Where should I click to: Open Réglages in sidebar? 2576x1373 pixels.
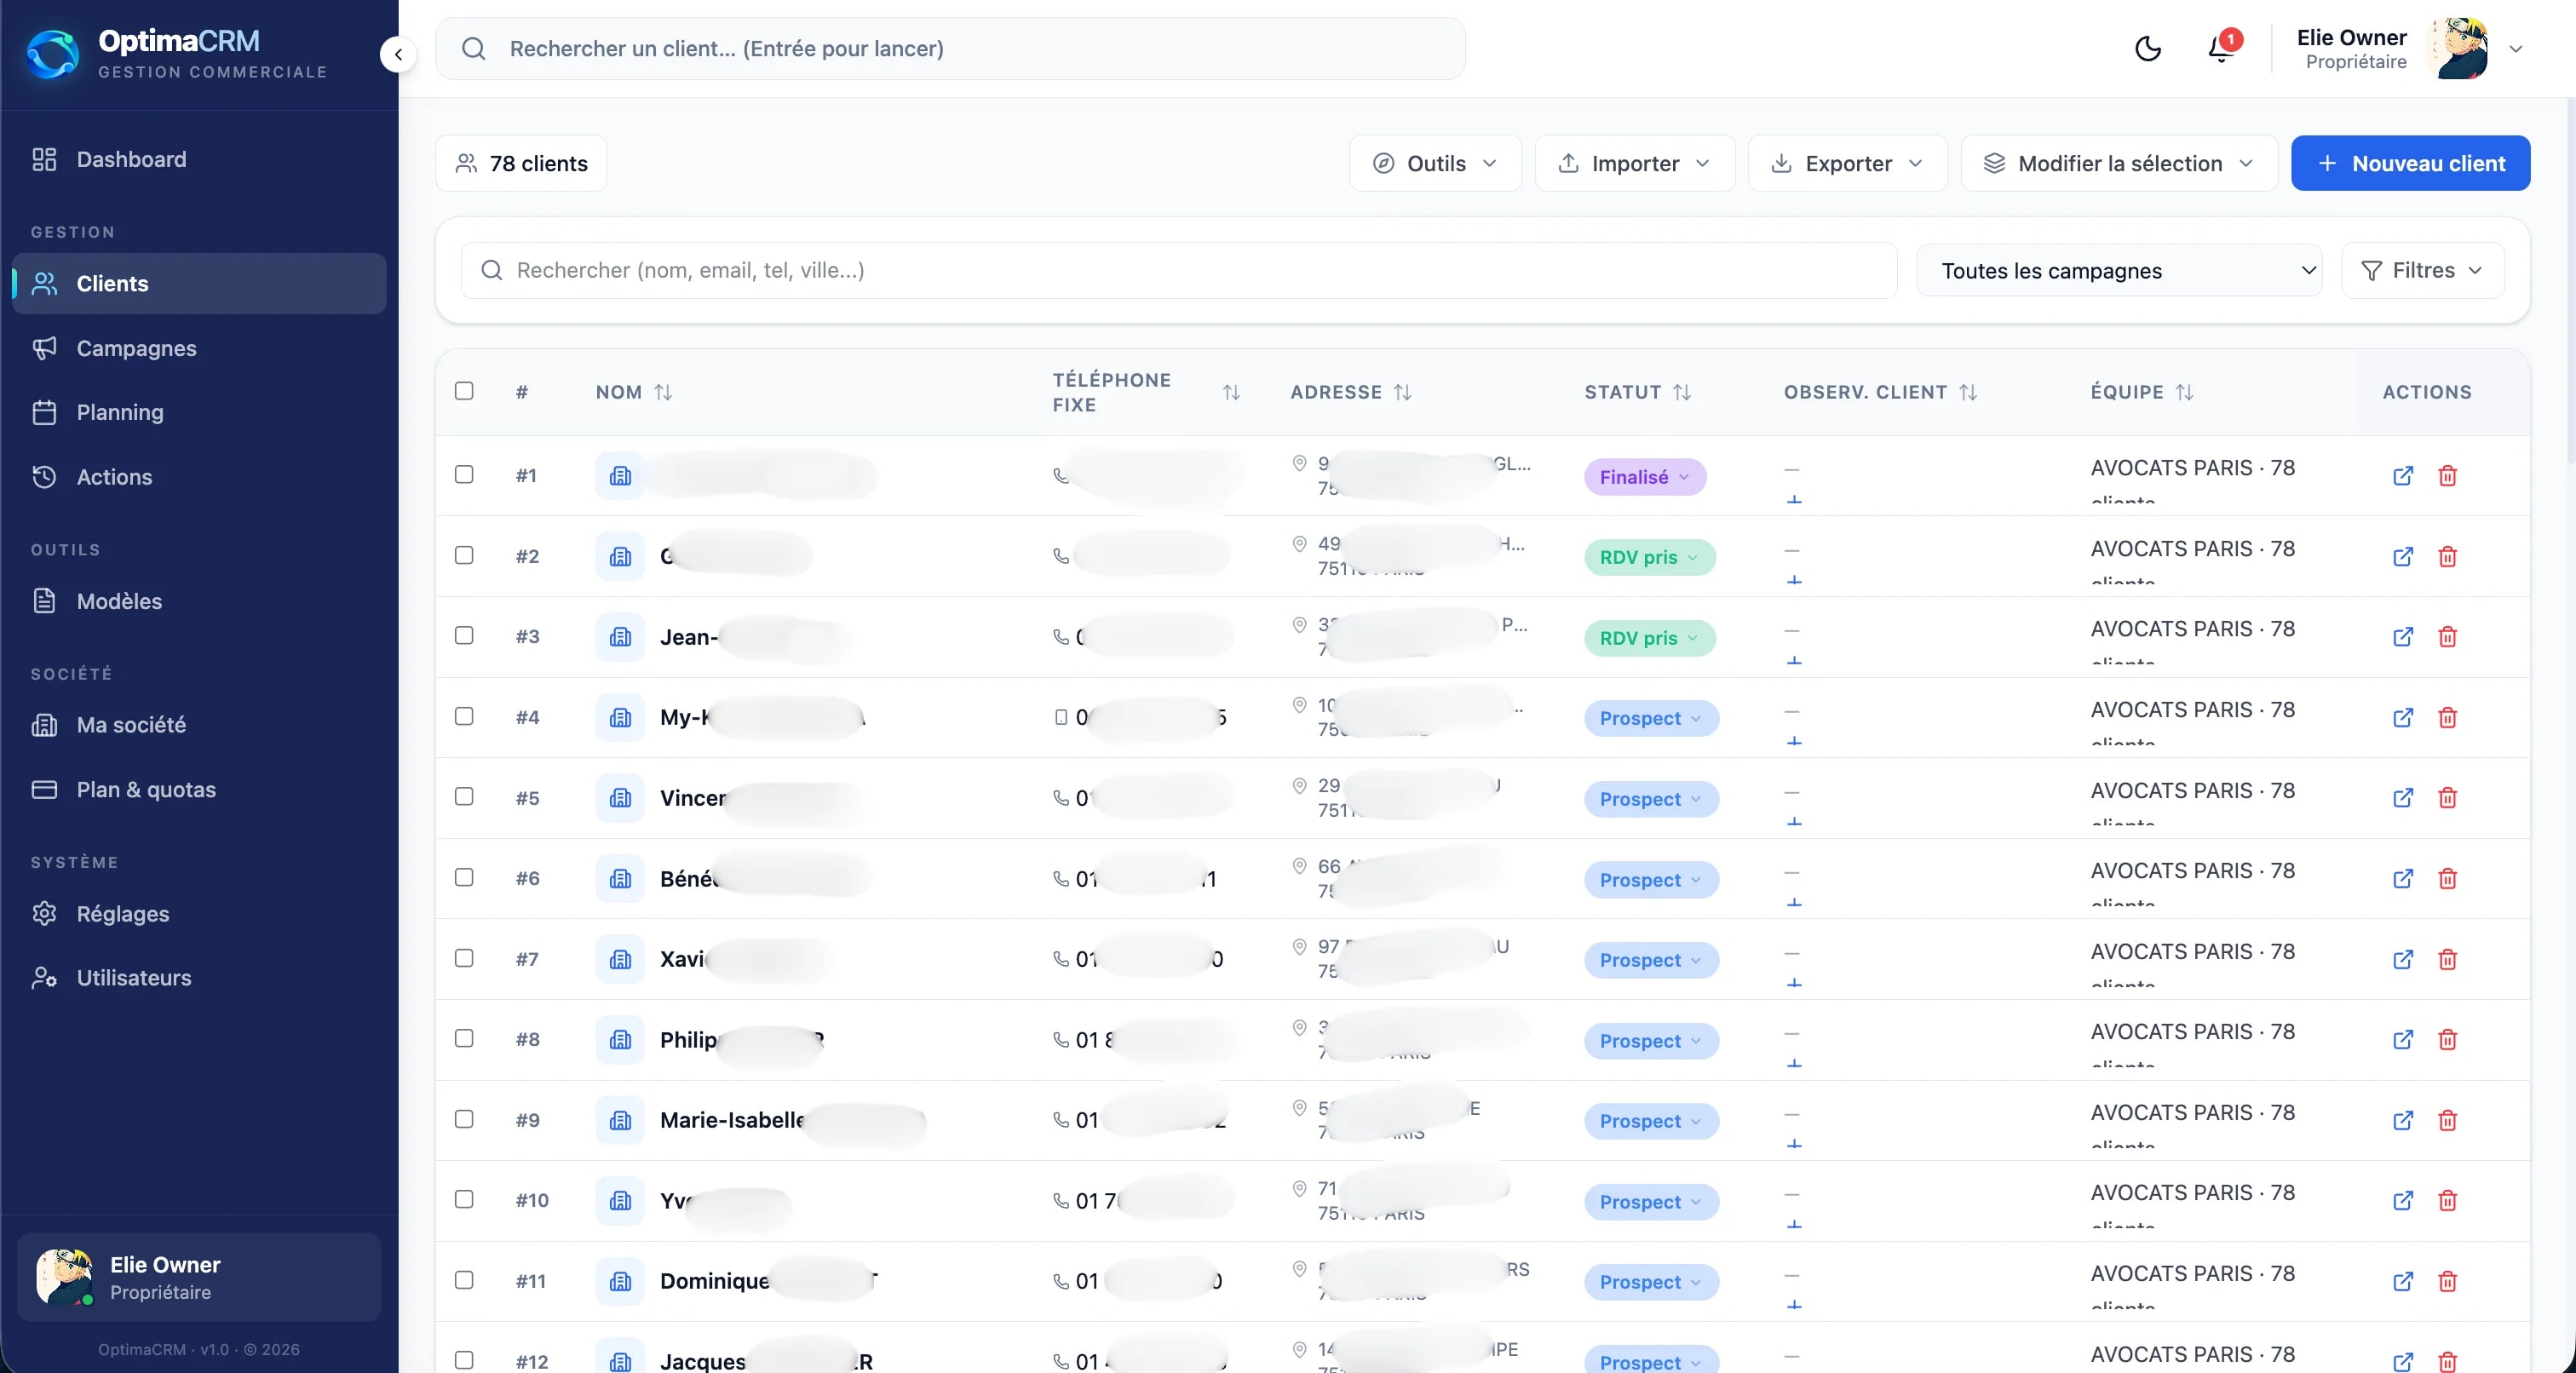pos(199,914)
